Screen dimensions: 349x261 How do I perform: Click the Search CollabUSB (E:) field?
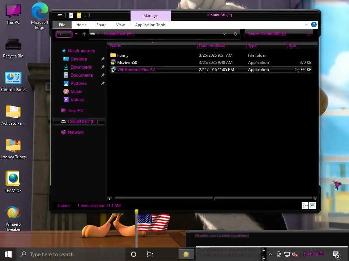[x=279, y=34]
